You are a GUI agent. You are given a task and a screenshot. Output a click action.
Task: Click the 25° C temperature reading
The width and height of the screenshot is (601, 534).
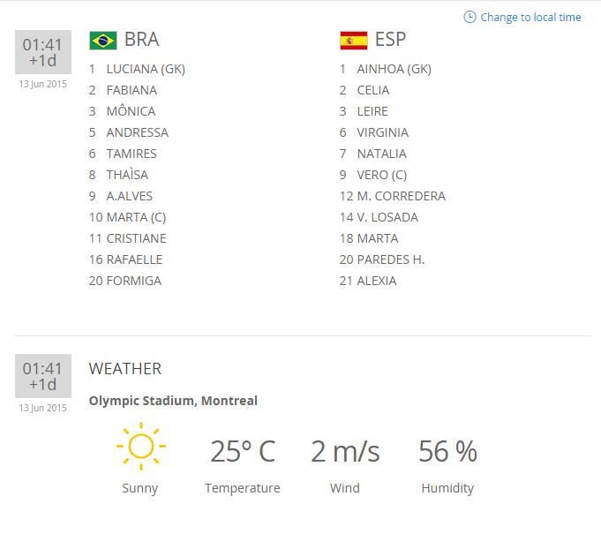[x=243, y=451]
